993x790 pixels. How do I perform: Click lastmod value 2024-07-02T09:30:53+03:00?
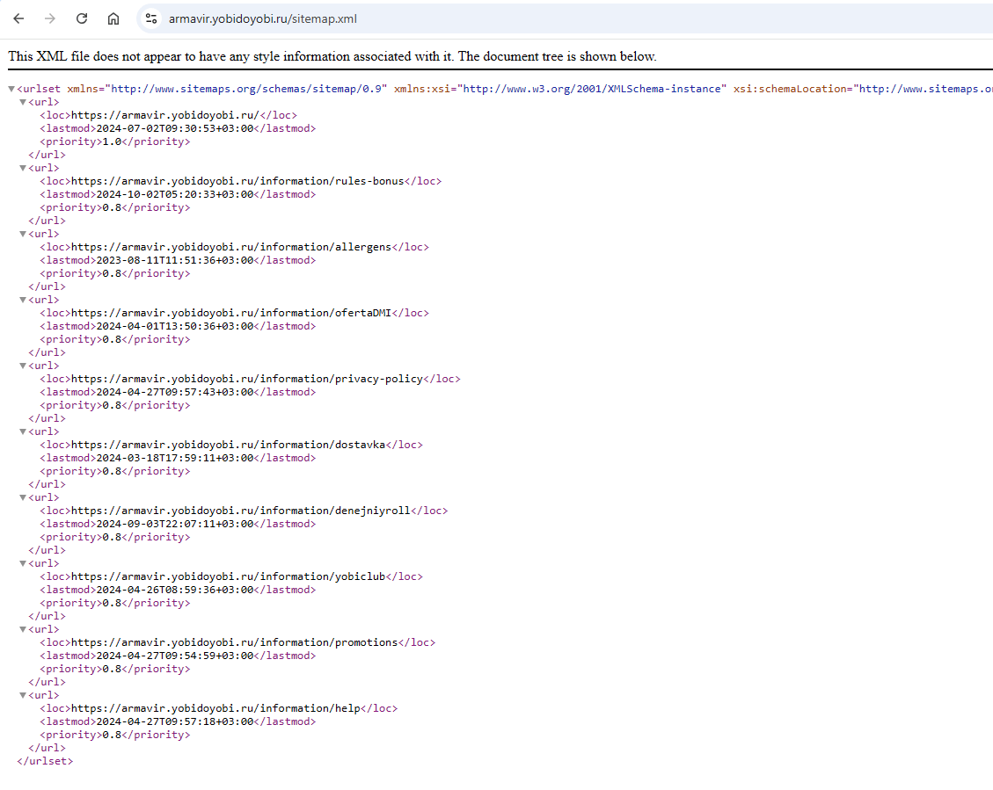click(x=175, y=128)
